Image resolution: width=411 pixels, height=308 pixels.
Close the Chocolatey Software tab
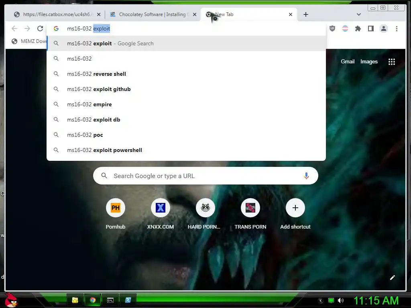tap(195, 14)
